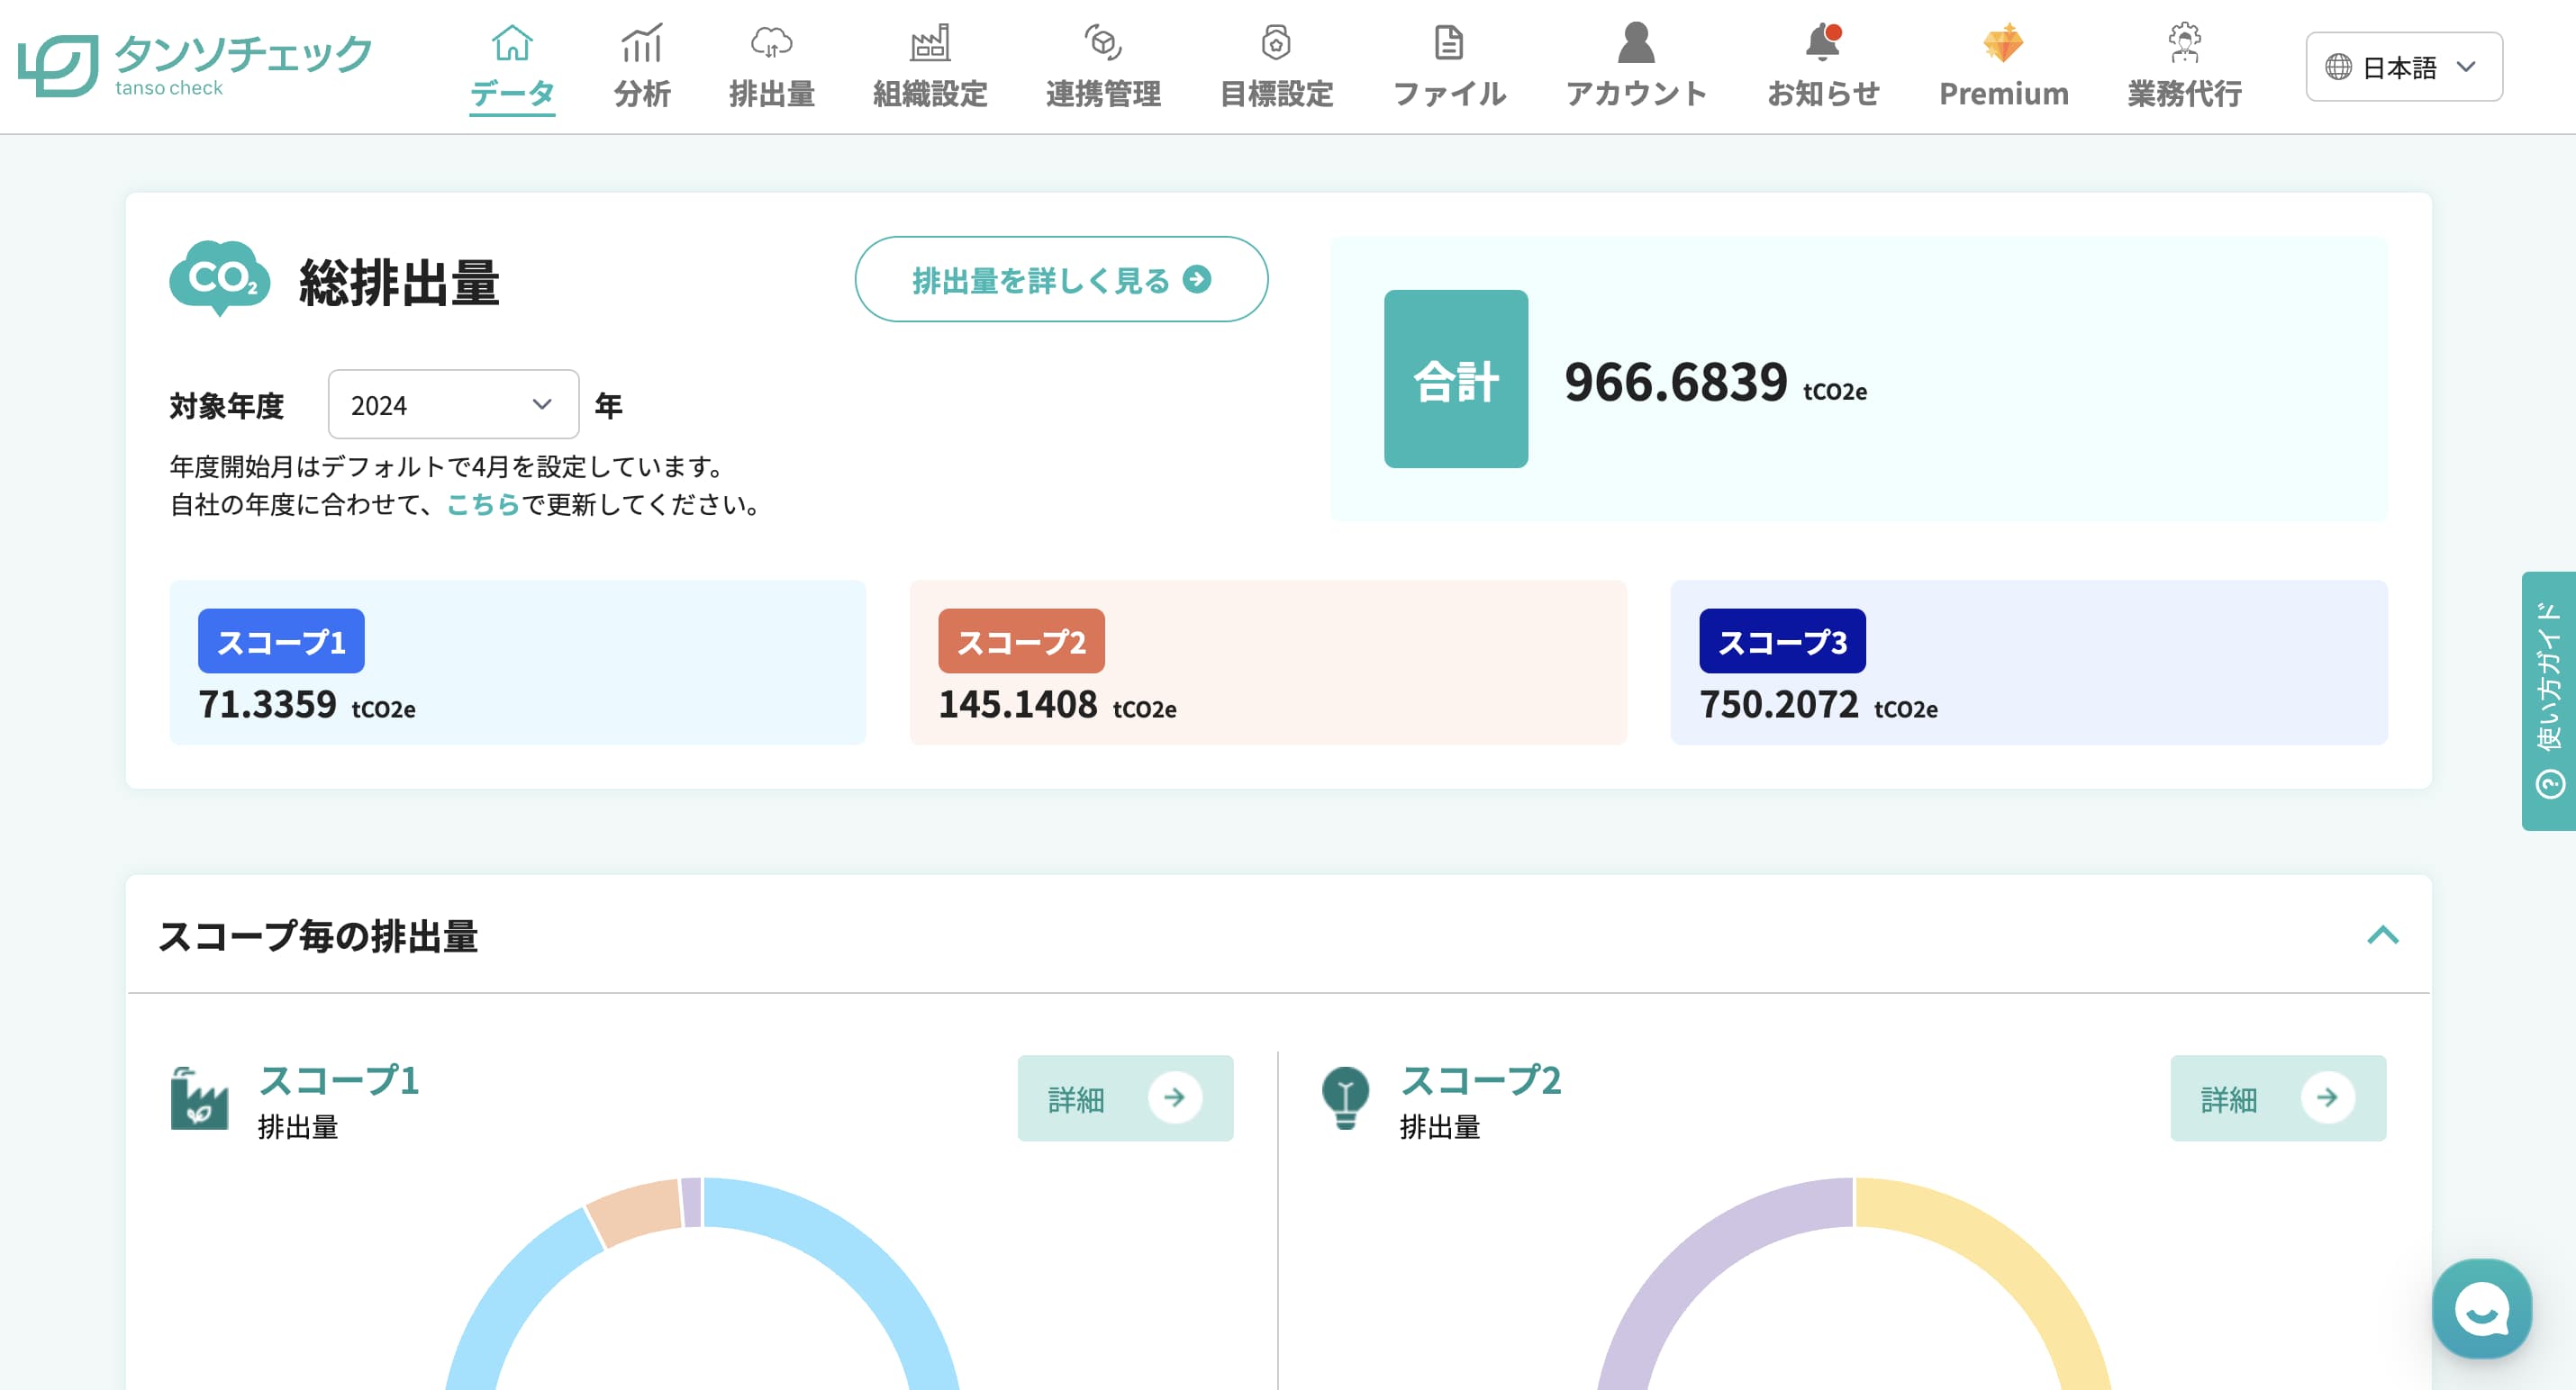
Task: Click the ファイル document icon
Action: coord(1449,43)
